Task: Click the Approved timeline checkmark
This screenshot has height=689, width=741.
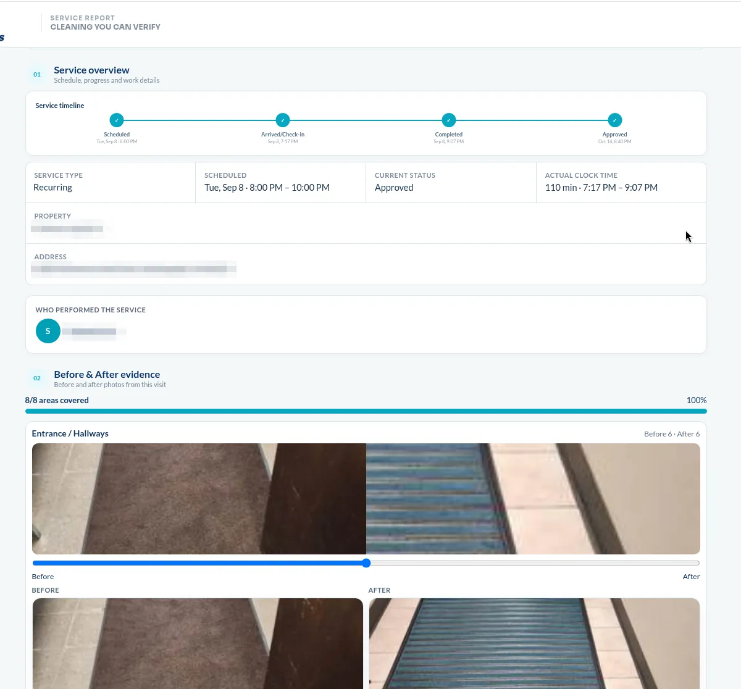Action: point(615,120)
